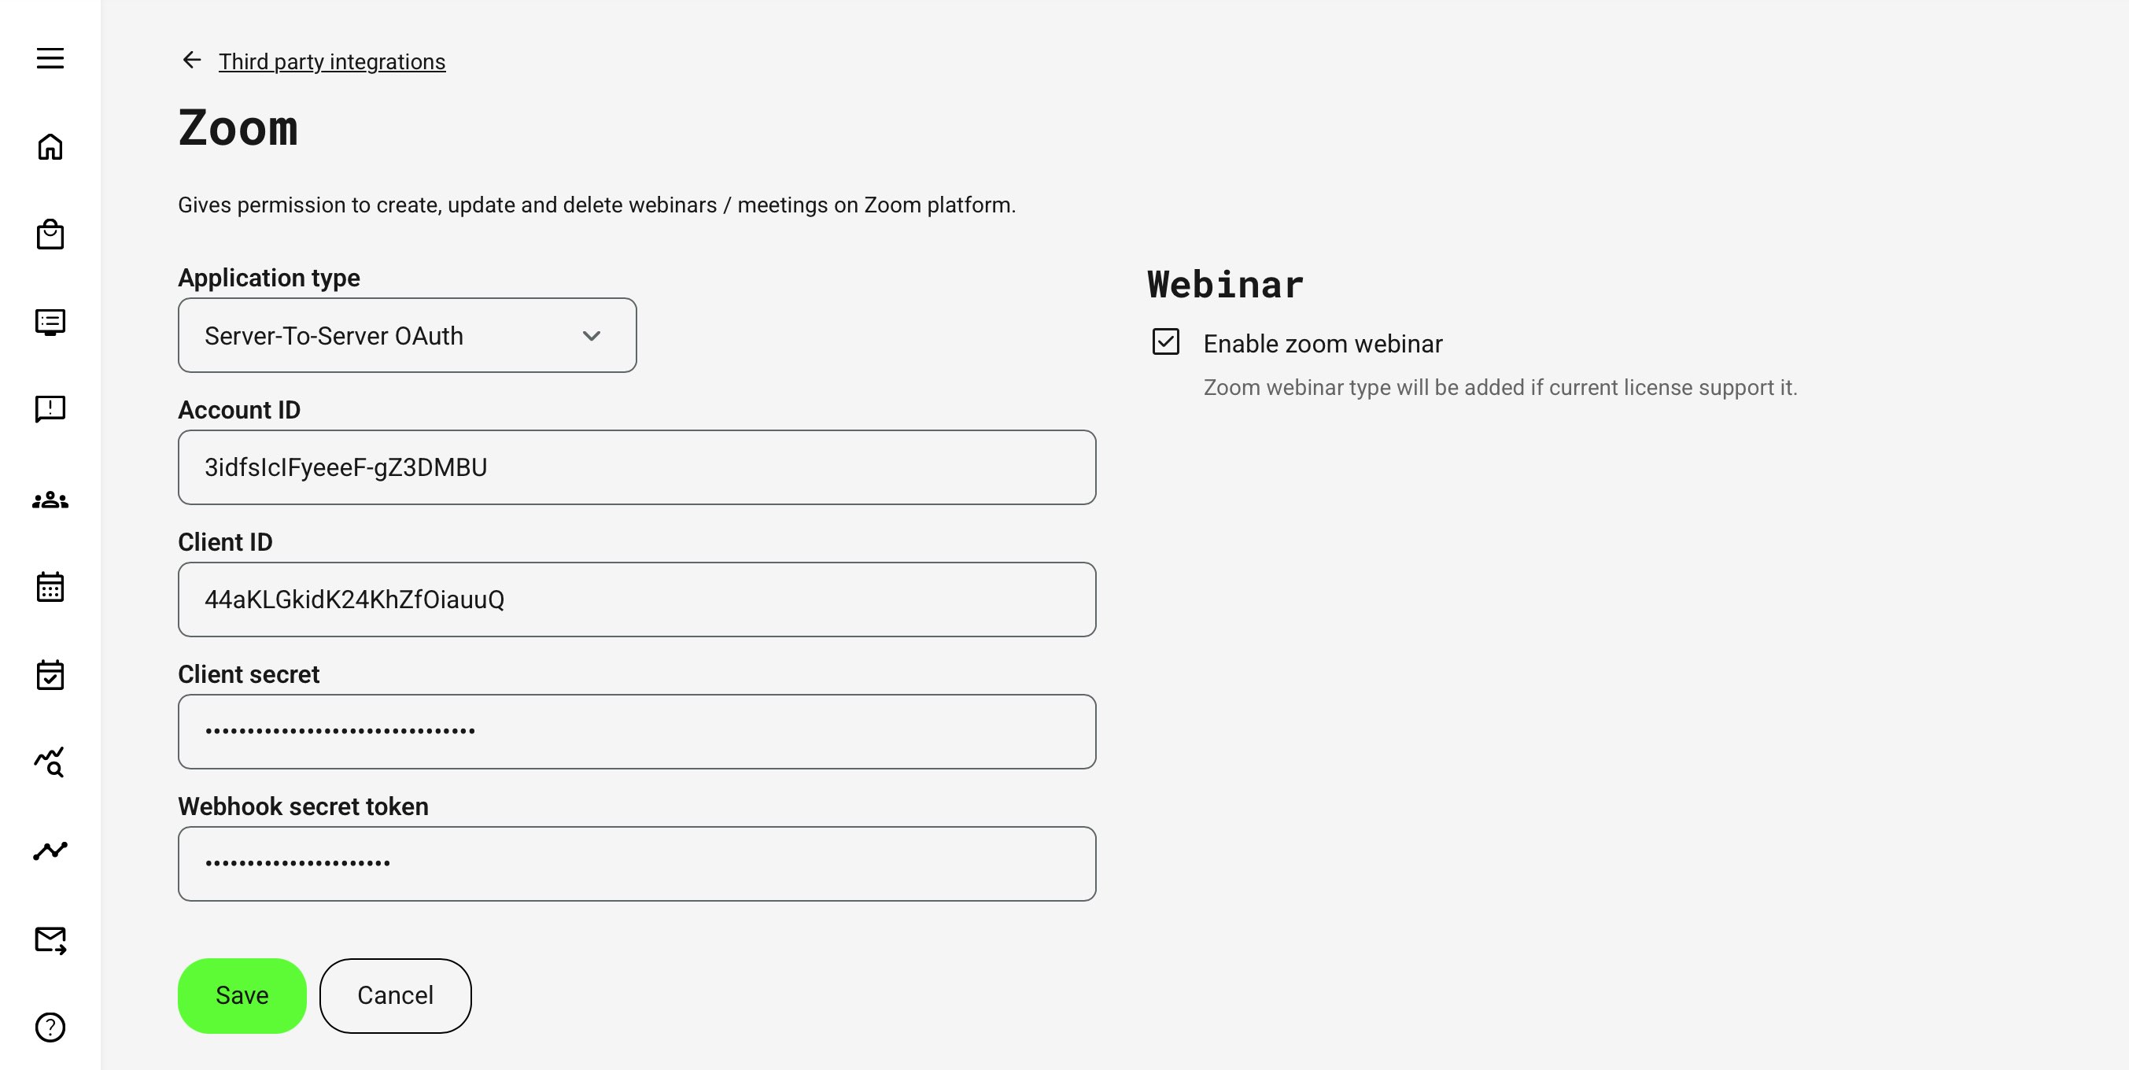Go to the Home dashboard icon
This screenshot has width=2129, height=1070.
pos(50,146)
